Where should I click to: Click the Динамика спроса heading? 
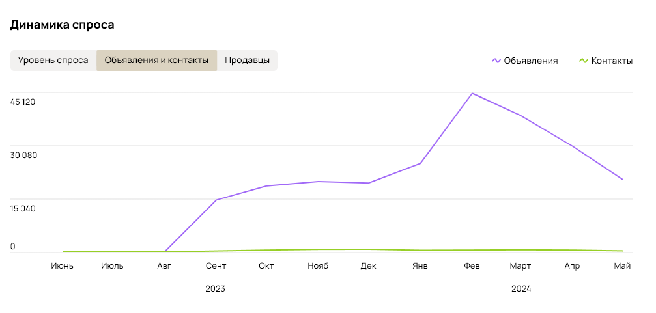[62, 25]
